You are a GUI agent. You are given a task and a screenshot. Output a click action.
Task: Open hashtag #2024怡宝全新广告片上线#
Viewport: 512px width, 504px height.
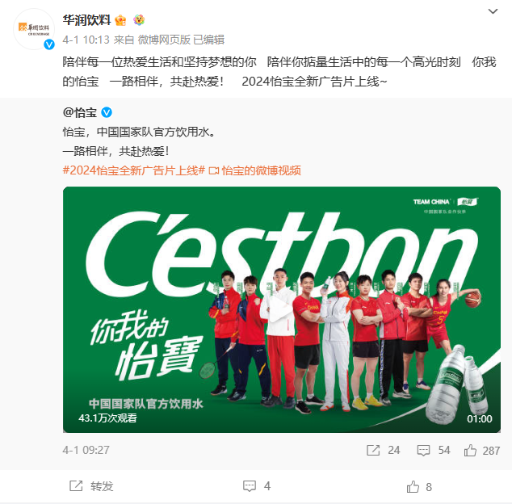134,170
